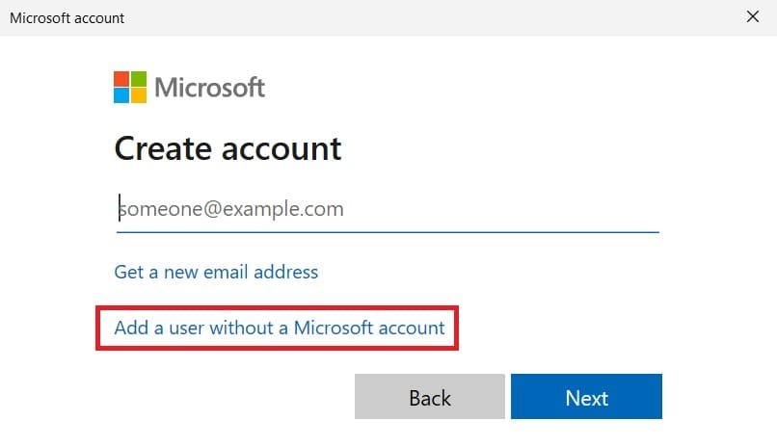This screenshot has height=447, width=777.
Task: Click the blue underline of the email field
Action: pyautogui.click(x=388, y=231)
